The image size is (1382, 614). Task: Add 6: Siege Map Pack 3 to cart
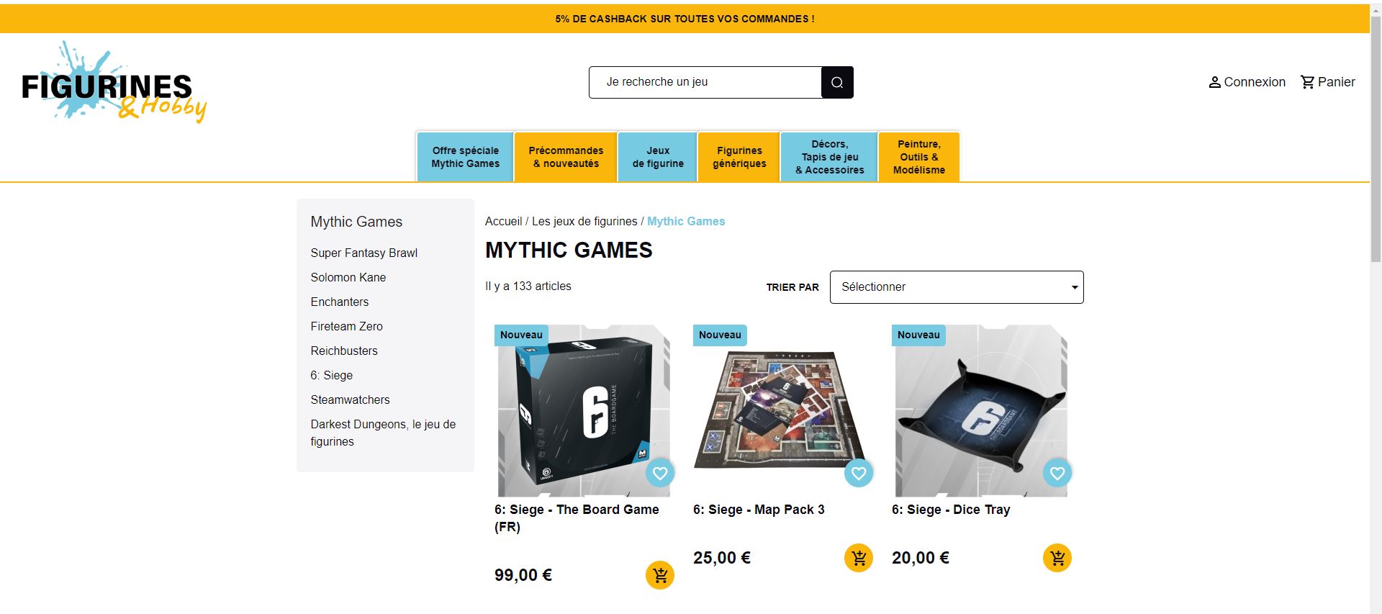pos(859,558)
